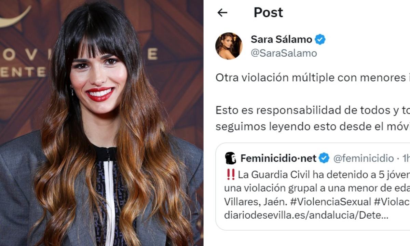Screen dimensions: 410x246
Task: Open the @SaraSalamo handle
Action: [x=284, y=53]
